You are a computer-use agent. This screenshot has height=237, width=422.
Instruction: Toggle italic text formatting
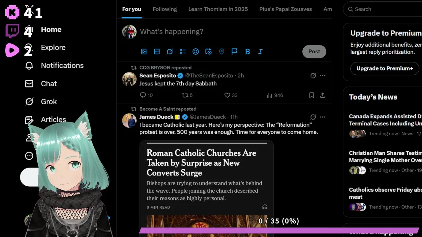(x=260, y=51)
